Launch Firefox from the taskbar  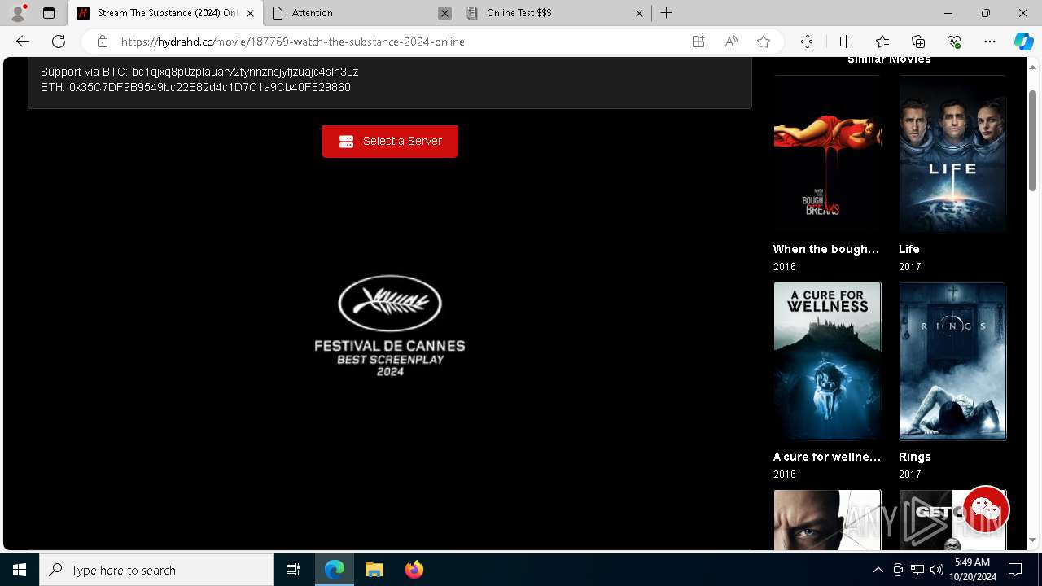pyautogui.click(x=414, y=570)
